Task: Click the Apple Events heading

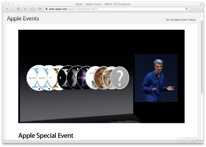Action: (x=23, y=19)
